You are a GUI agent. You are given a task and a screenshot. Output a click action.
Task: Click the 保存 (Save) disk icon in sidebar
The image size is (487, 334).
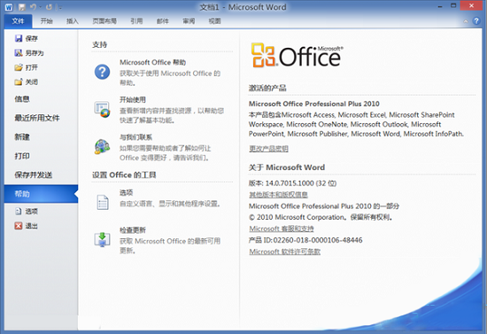(19, 38)
